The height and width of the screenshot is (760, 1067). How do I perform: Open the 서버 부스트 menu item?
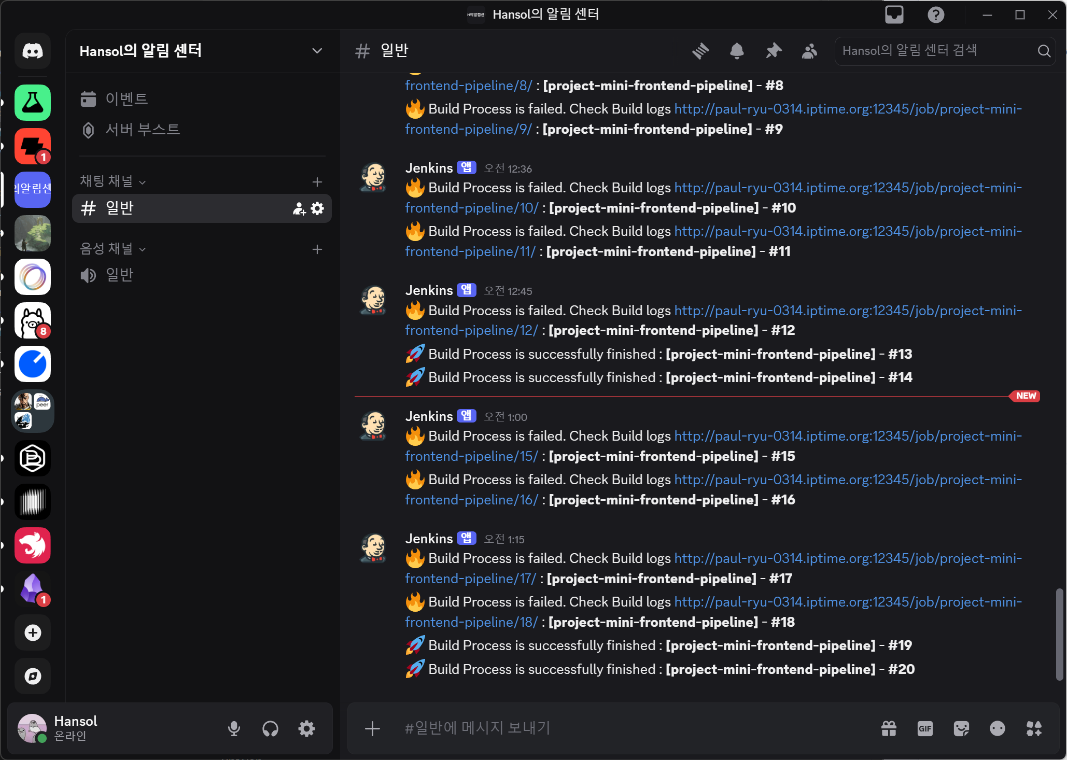point(142,129)
